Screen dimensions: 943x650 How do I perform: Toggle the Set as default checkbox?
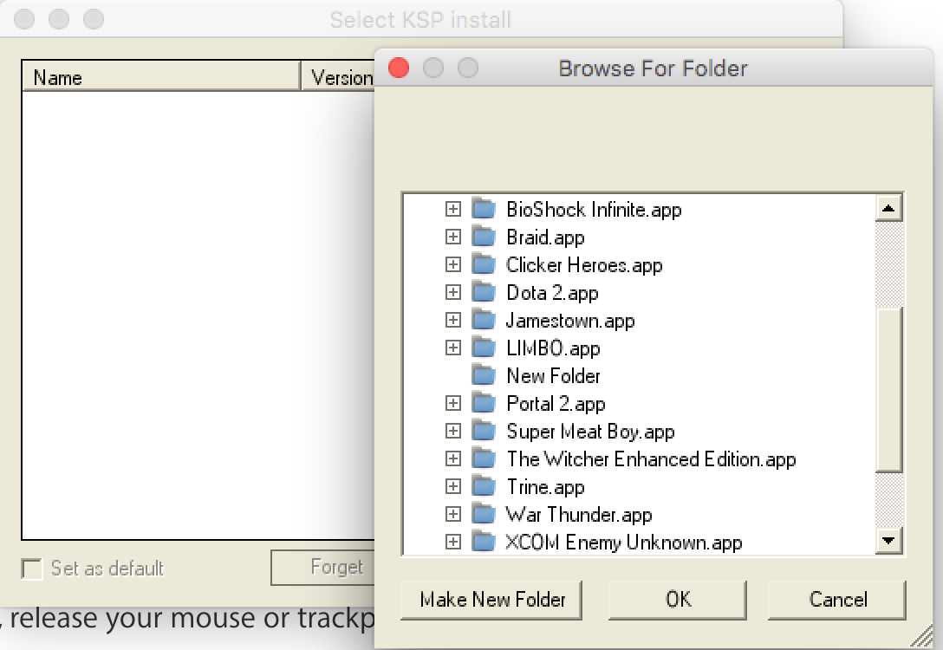31,569
